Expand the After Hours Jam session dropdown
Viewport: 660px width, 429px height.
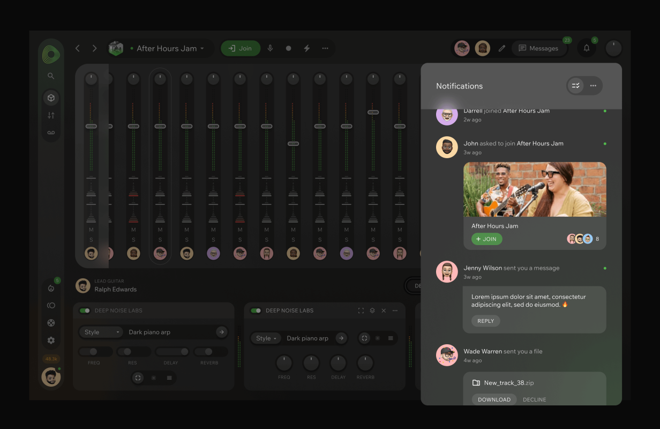point(202,49)
